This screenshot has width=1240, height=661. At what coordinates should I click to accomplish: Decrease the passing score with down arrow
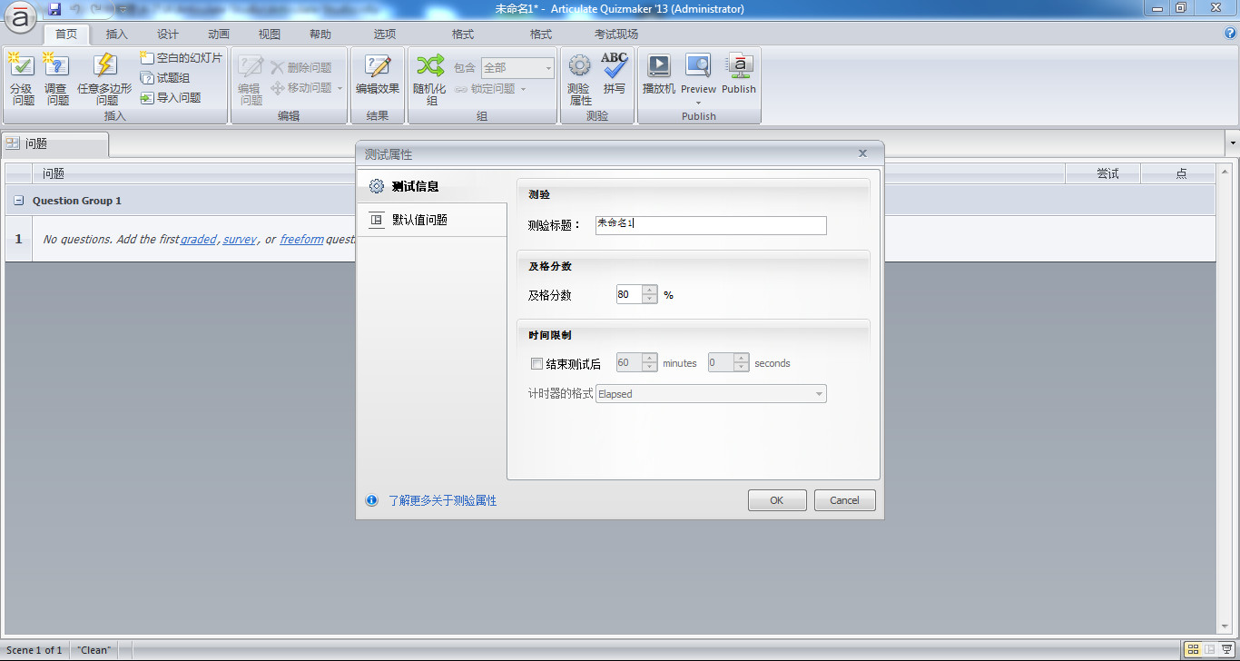click(x=650, y=300)
